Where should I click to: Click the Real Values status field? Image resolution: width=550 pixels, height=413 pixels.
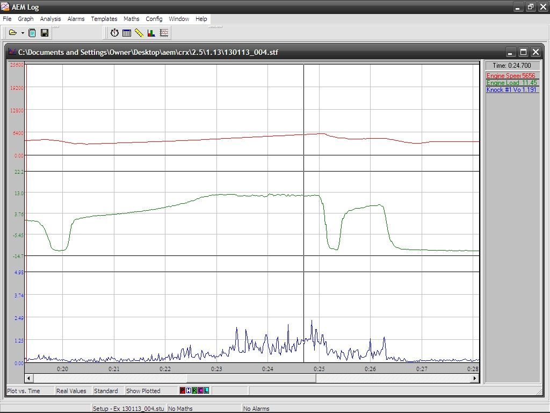[73, 391]
